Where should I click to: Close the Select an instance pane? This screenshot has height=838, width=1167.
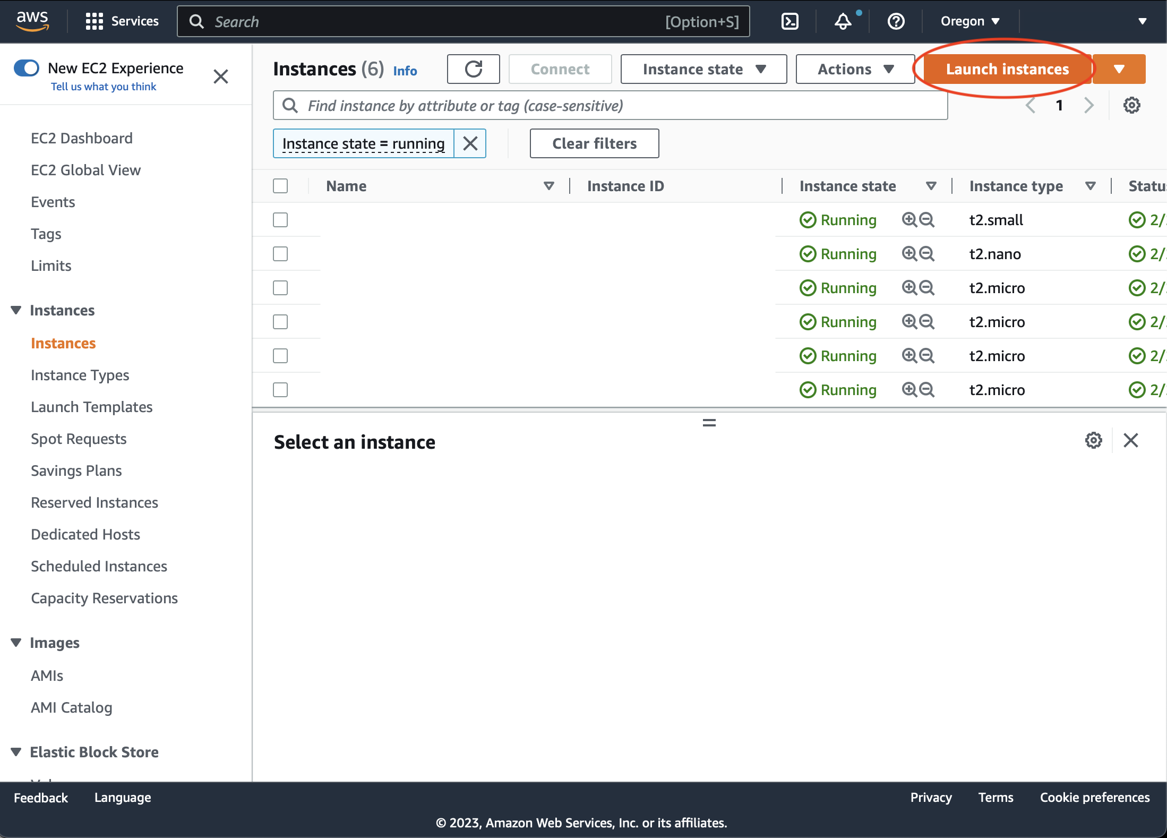(x=1131, y=440)
